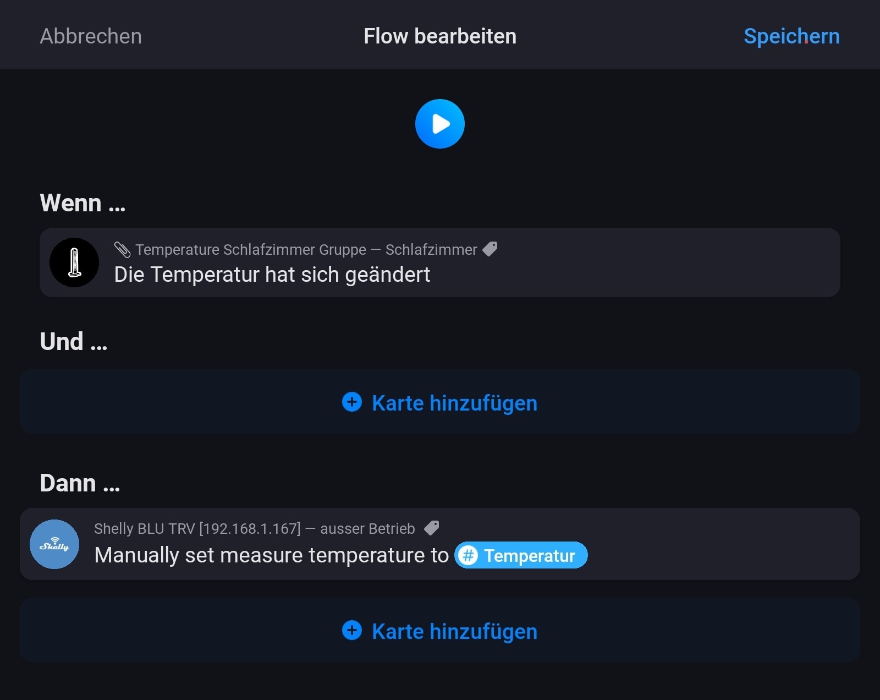880x700 pixels.
Task: Click the thermometer device icon
Action: [x=74, y=262]
